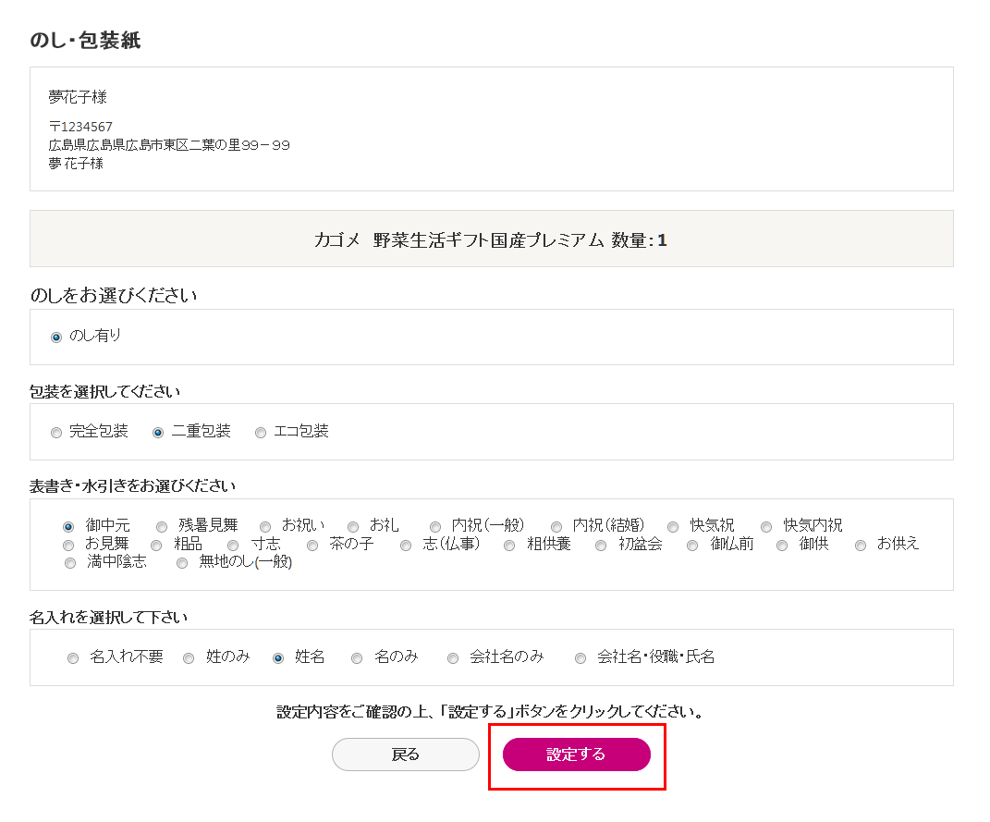Select 粗供養 inscription option
Image resolution: width=990 pixels, height=822 pixels.
[509, 546]
